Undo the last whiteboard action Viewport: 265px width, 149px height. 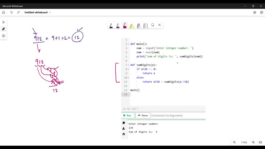point(11,12)
